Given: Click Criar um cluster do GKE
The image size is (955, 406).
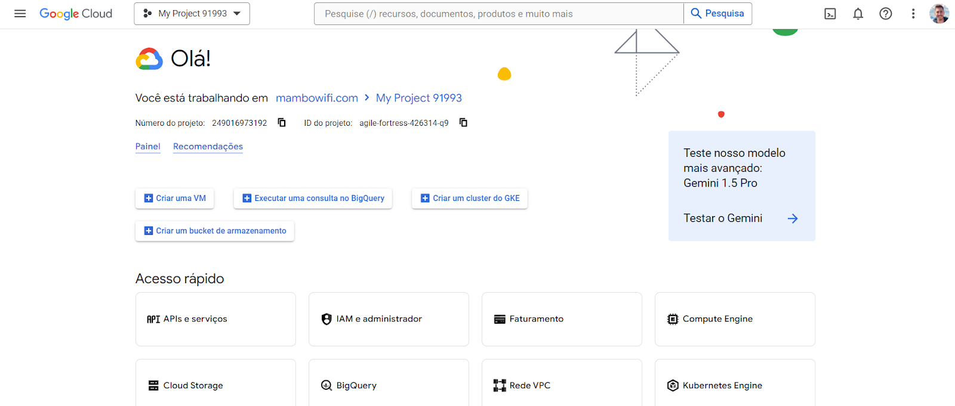Looking at the screenshot, I should click(x=470, y=199).
